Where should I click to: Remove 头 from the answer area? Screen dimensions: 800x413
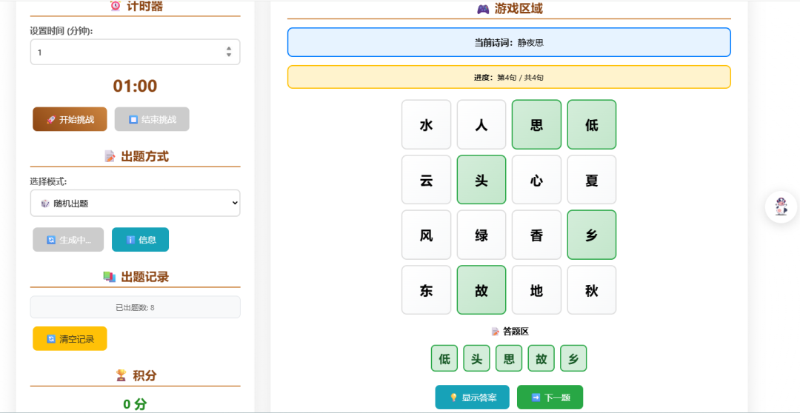coord(476,358)
